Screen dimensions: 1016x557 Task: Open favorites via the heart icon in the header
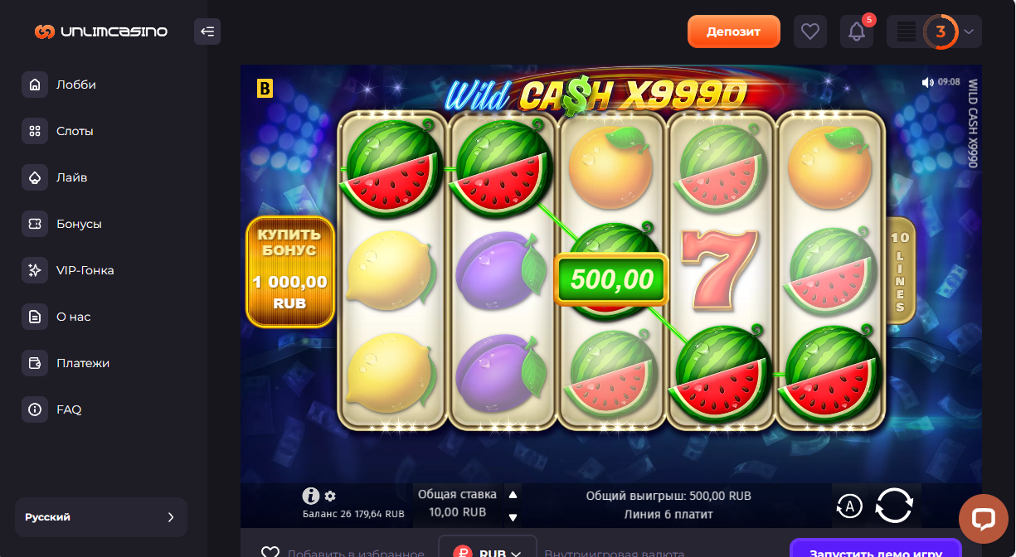coord(810,31)
